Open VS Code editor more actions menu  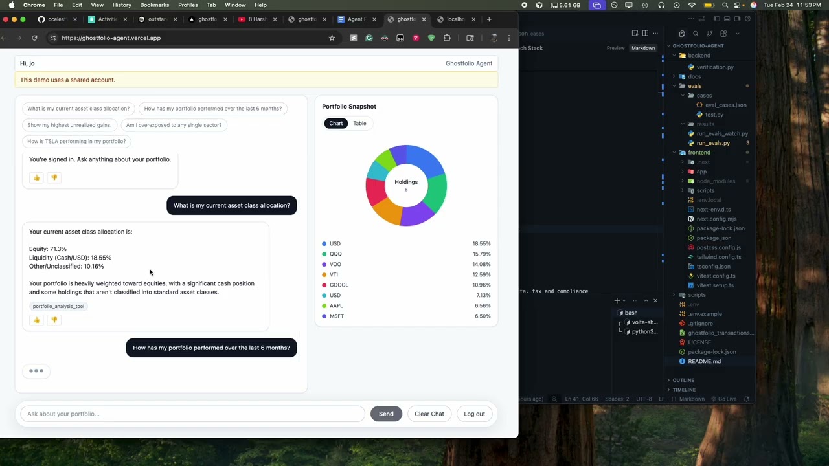(655, 33)
